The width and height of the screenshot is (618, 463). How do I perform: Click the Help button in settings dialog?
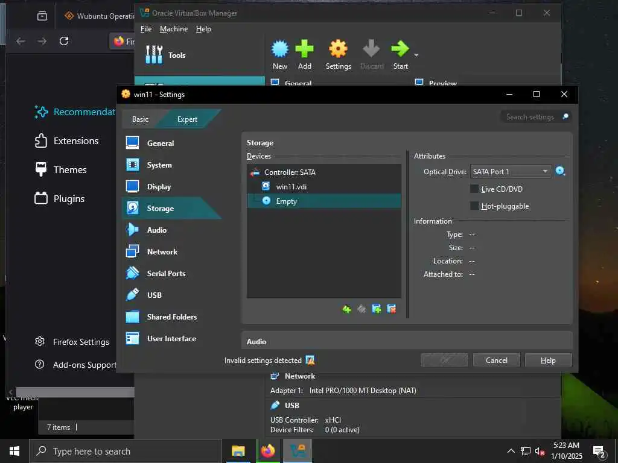coord(548,361)
